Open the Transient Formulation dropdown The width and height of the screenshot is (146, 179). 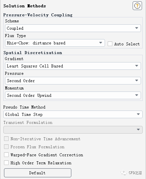tap(73, 130)
